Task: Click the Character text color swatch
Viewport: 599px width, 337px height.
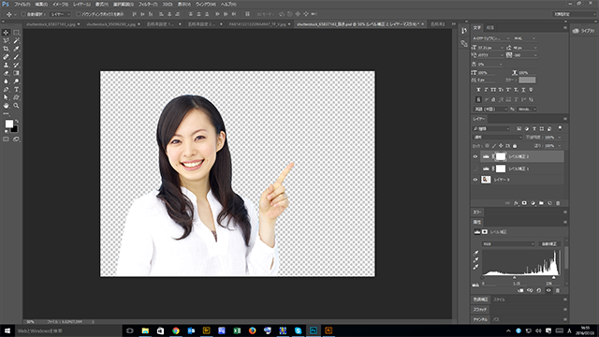Action: 527,80
